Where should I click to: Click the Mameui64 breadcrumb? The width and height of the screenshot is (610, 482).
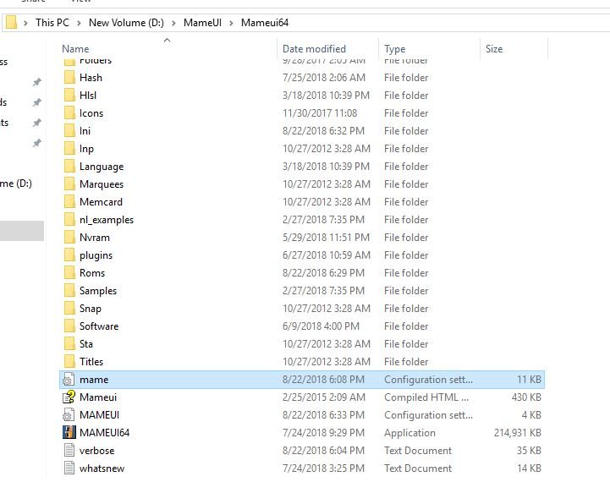coord(265,23)
